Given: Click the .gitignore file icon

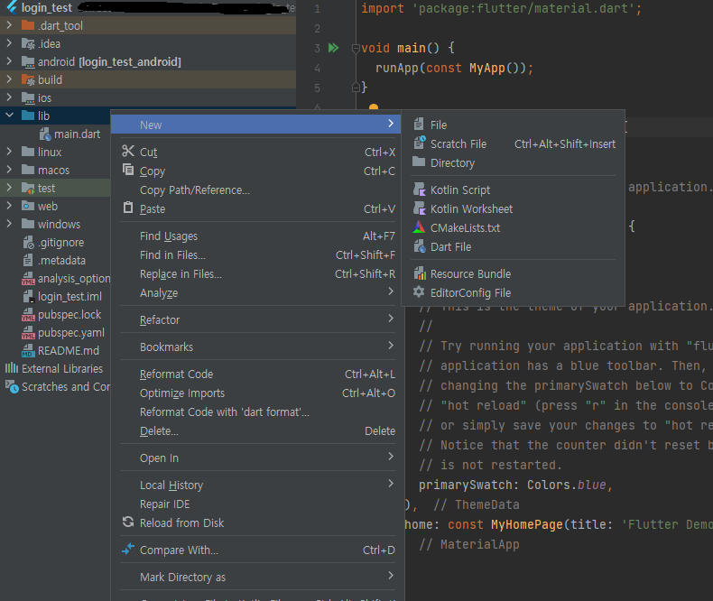Looking at the screenshot, I should click(x=28, y=242).
